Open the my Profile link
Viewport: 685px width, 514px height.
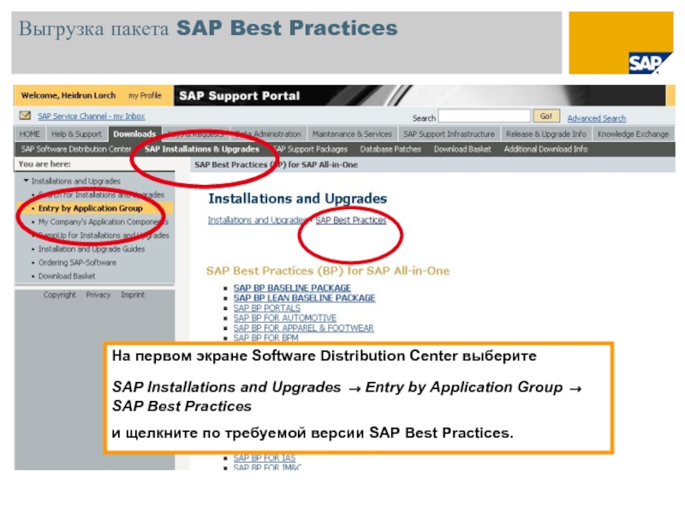[x=145, y=95]
